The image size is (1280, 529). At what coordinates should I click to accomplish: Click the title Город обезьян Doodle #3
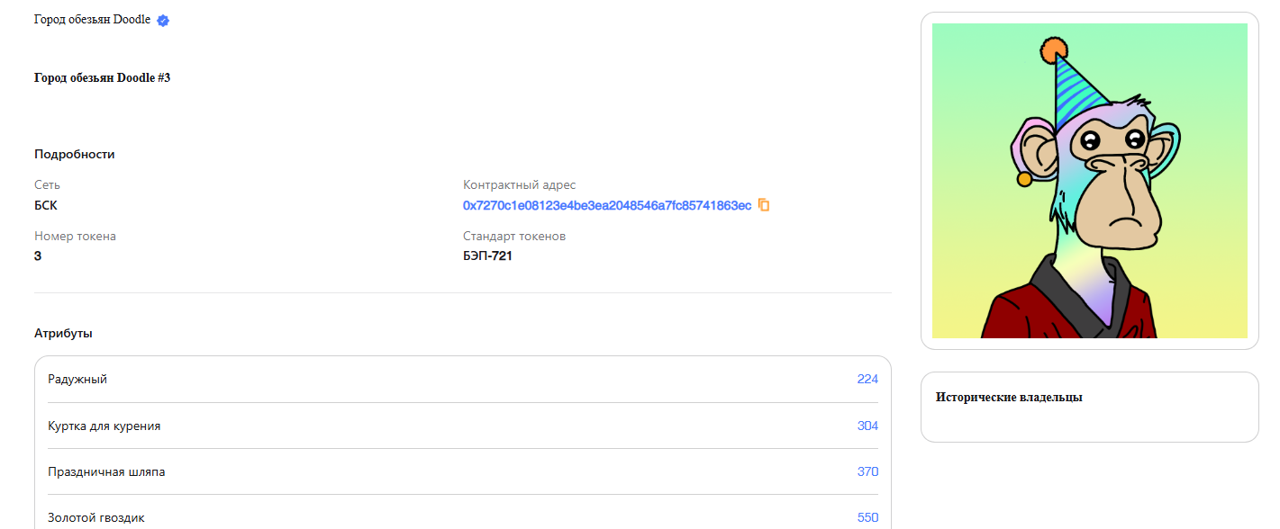coord(102,78)
